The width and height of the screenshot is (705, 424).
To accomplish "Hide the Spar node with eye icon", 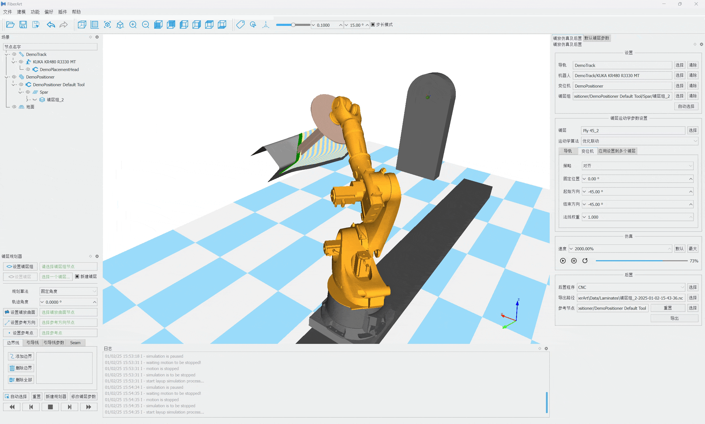I will point(28,92).
